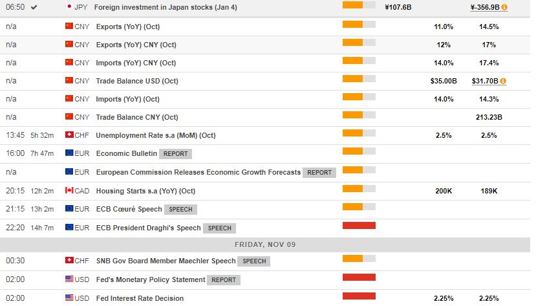Click the Japan flag icon beside JPY

pos(69,7)
